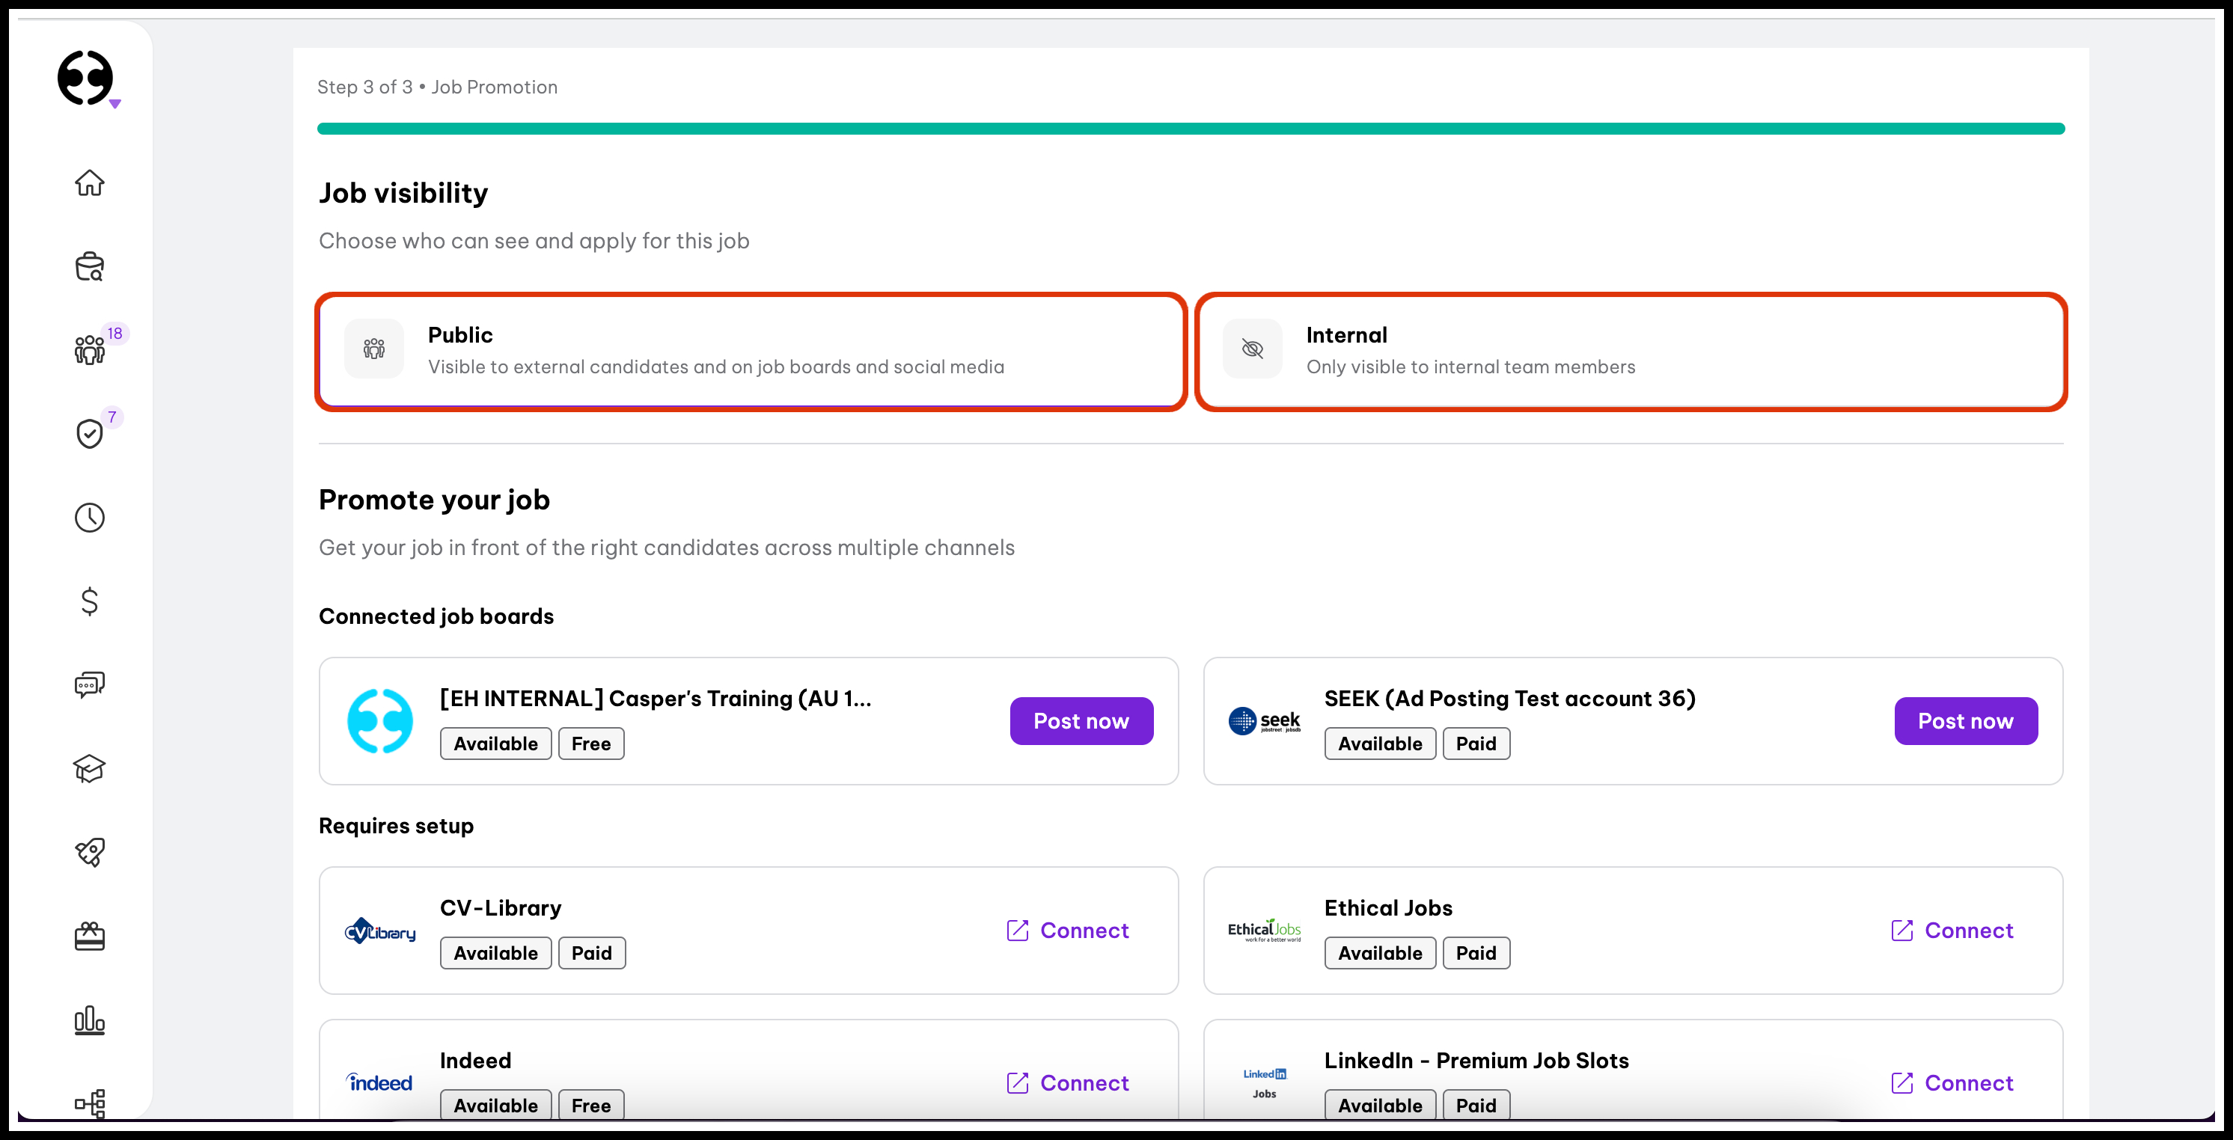The width and height of the screenshot is (2233, 1140).
Task: Open the shield checkmark icon with 7 badge
Action: [89, 432]
